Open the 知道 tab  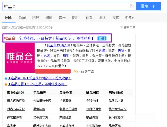click(49, 18)
